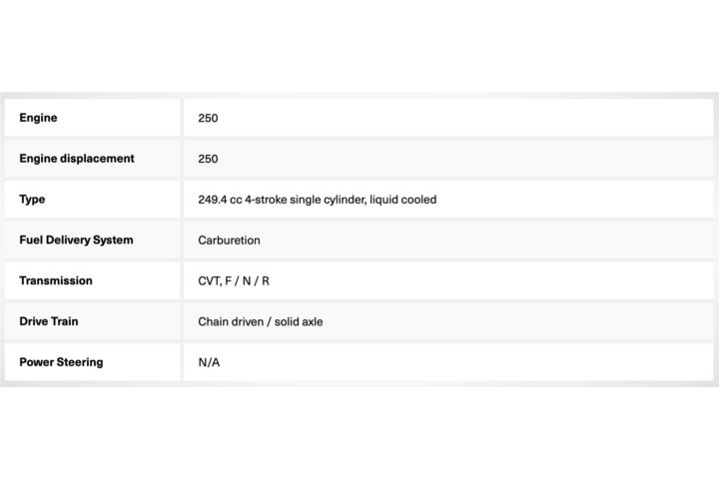
Task: Click the Drive Train label
Action: 49,321
